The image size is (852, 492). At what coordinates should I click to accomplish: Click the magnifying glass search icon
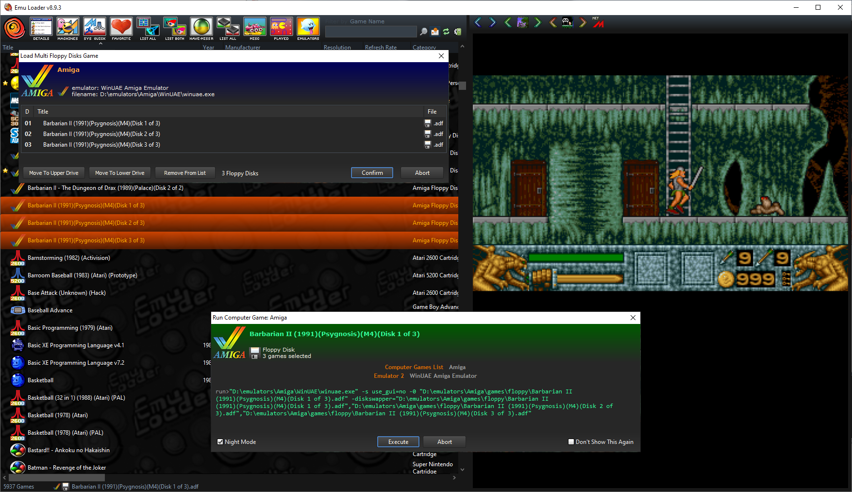424,32
